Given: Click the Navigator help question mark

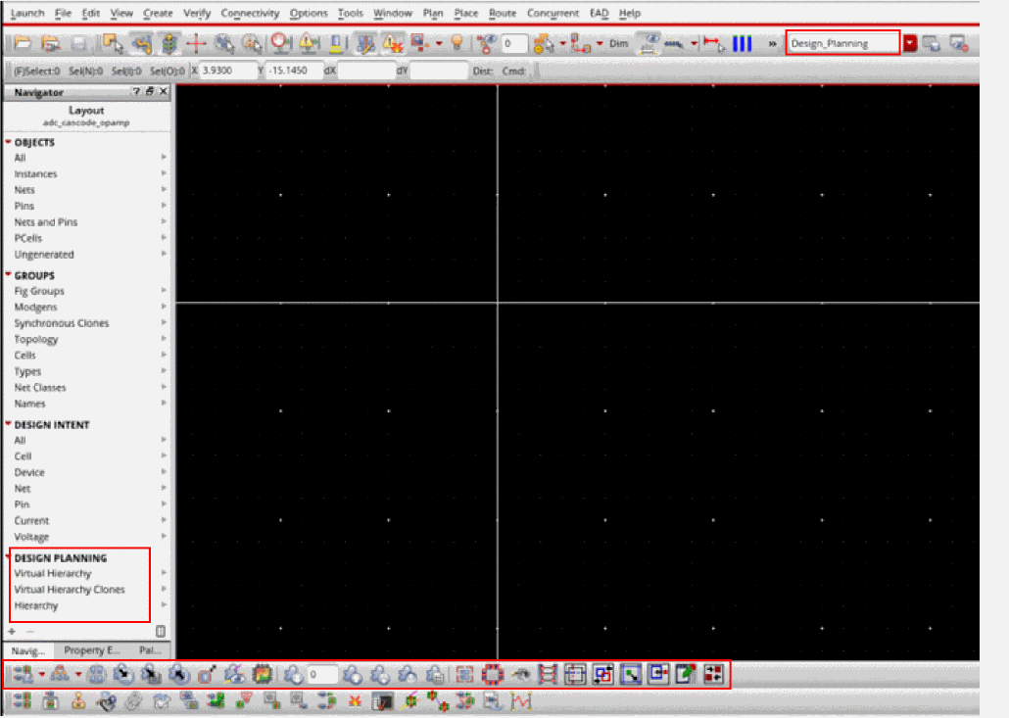Looking at the screenshot, I should tap(136, 92).
